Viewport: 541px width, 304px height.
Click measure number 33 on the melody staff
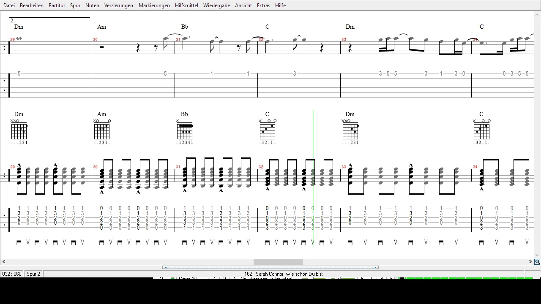tap(344, 40)
